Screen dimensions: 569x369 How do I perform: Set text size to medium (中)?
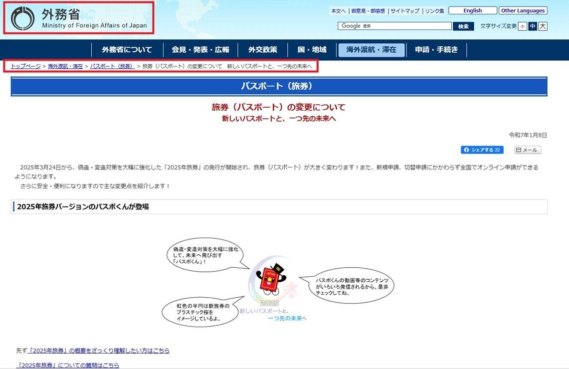(532, 26)
